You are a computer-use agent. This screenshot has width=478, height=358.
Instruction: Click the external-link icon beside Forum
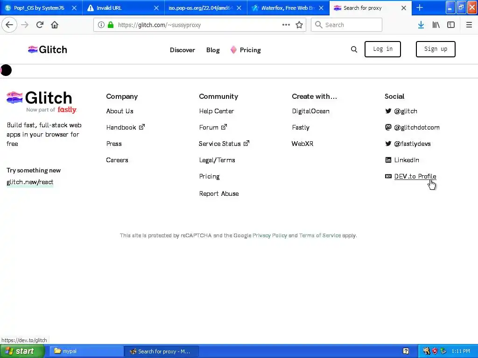point(224,127)
